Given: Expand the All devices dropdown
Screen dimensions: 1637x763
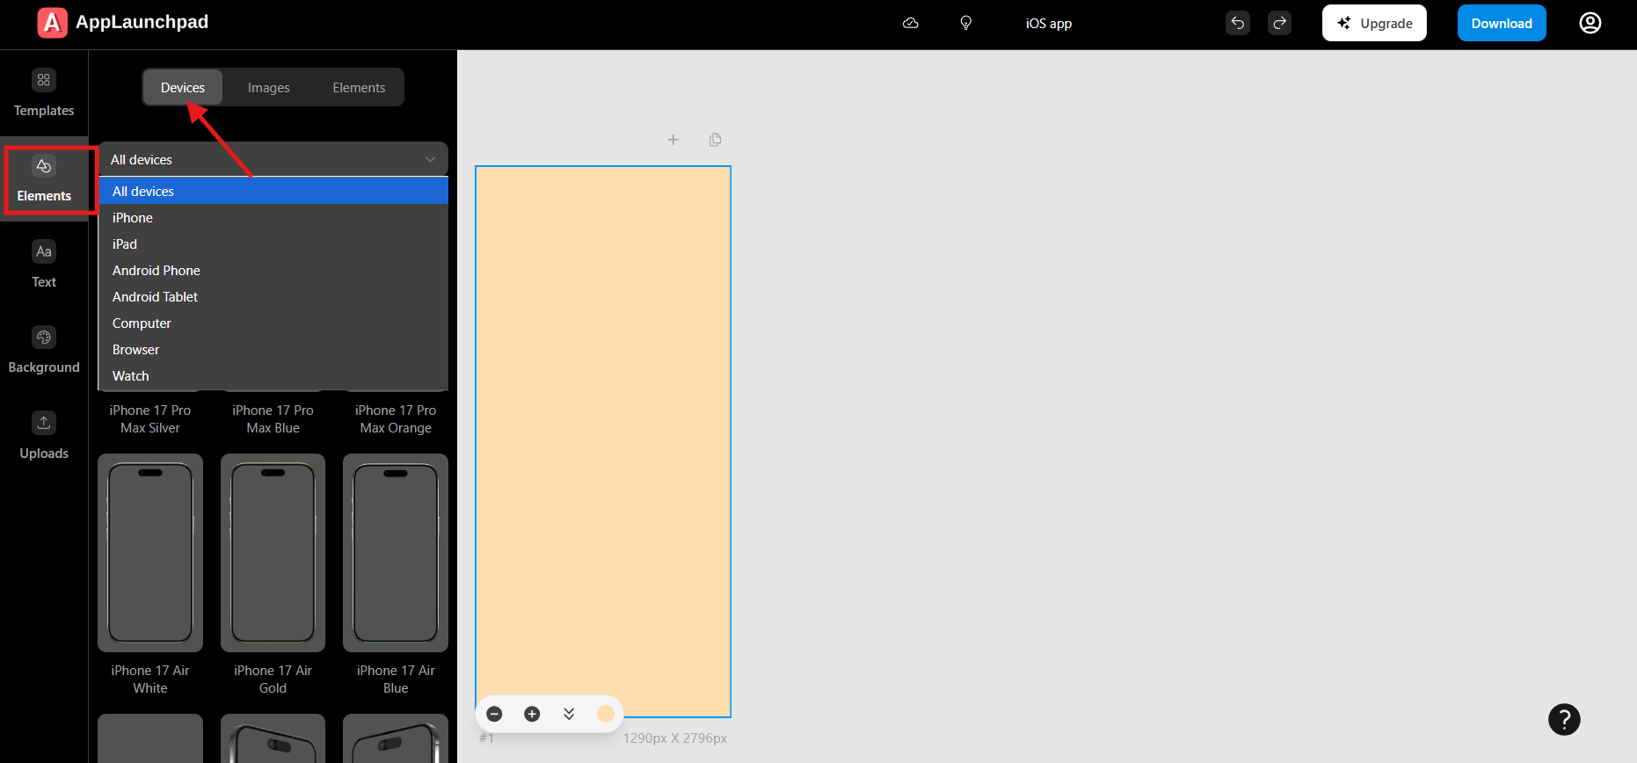Looking at the screenshot, I should 273,159.
